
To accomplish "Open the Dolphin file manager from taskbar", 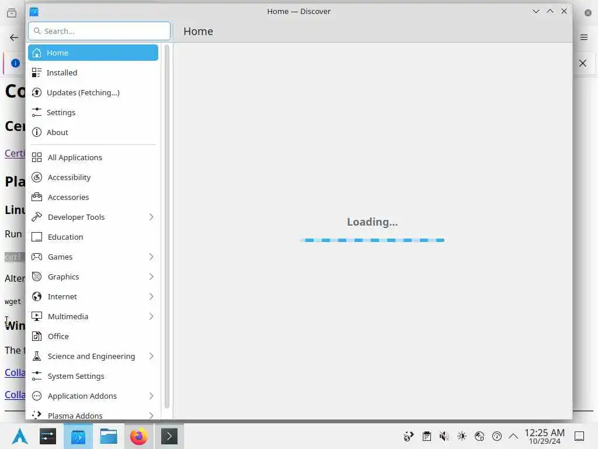I will (109, 436).
